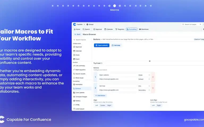The height and width of the screenshot is (127, 204).
Task: Switch to the Approval tab in the top bar
Action: coord(97,29)
